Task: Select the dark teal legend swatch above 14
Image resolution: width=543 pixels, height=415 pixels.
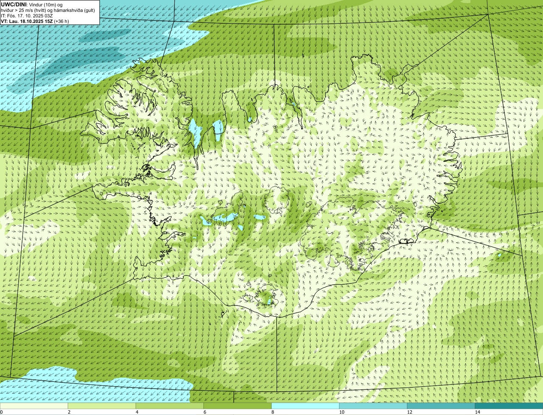Action: click(x=509, y=406)
